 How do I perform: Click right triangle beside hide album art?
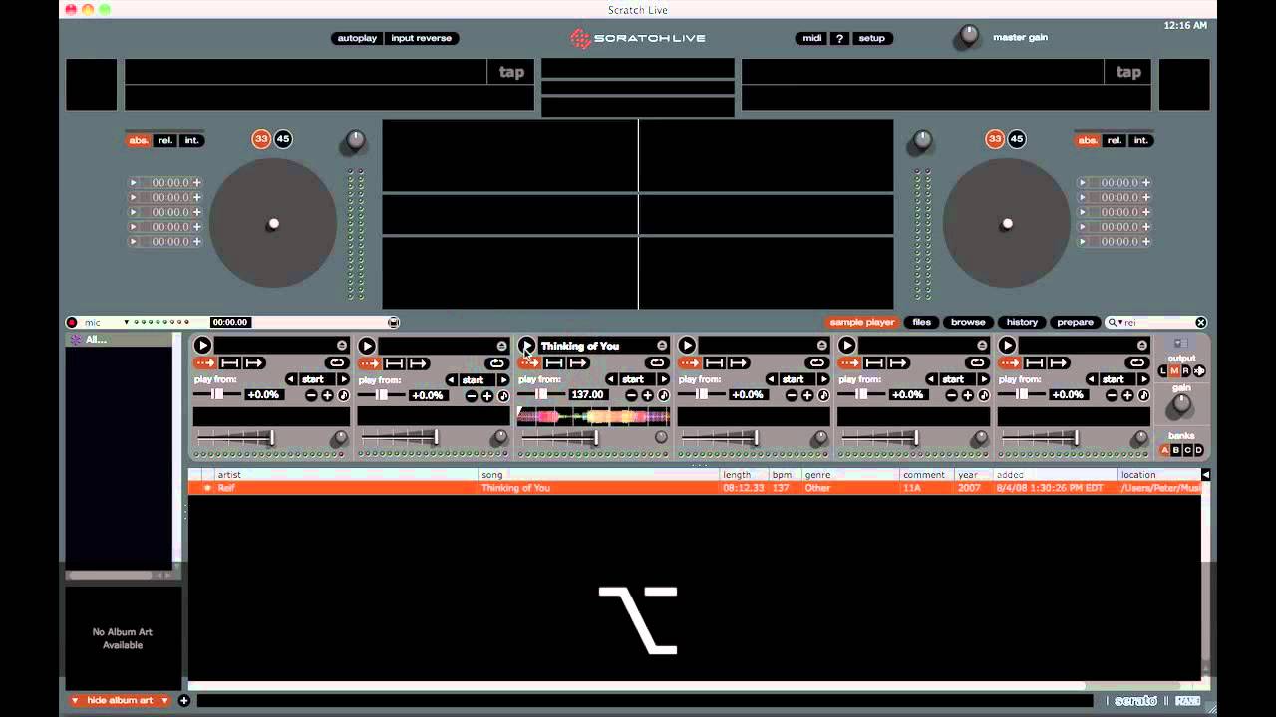point(165,701)
